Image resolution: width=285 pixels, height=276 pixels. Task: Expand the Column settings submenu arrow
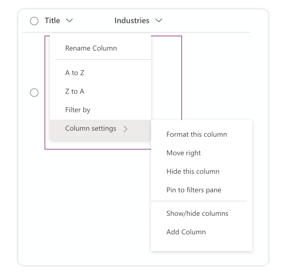click(x=125, y=129)
